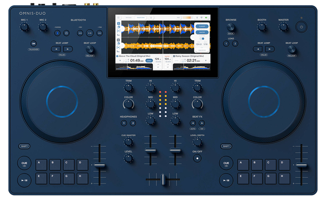Click the channel 1 volume fader cap
This screenshot has height=204, width=326.
150,150
